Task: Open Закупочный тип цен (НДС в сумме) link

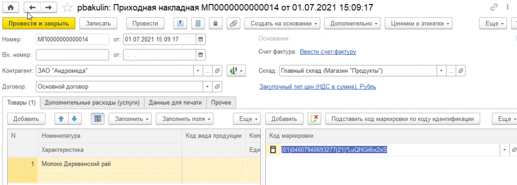Action: pos(318,87)
